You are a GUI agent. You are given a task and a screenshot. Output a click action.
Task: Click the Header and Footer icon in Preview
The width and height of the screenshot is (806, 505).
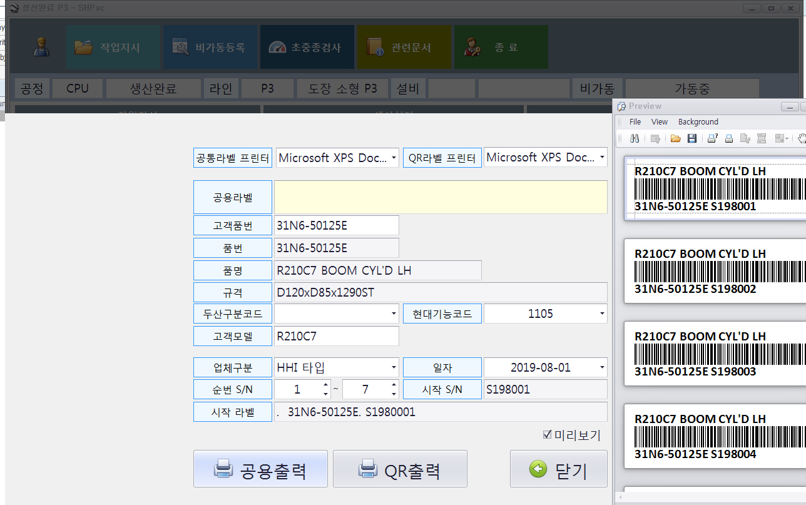tap(762, 138)
